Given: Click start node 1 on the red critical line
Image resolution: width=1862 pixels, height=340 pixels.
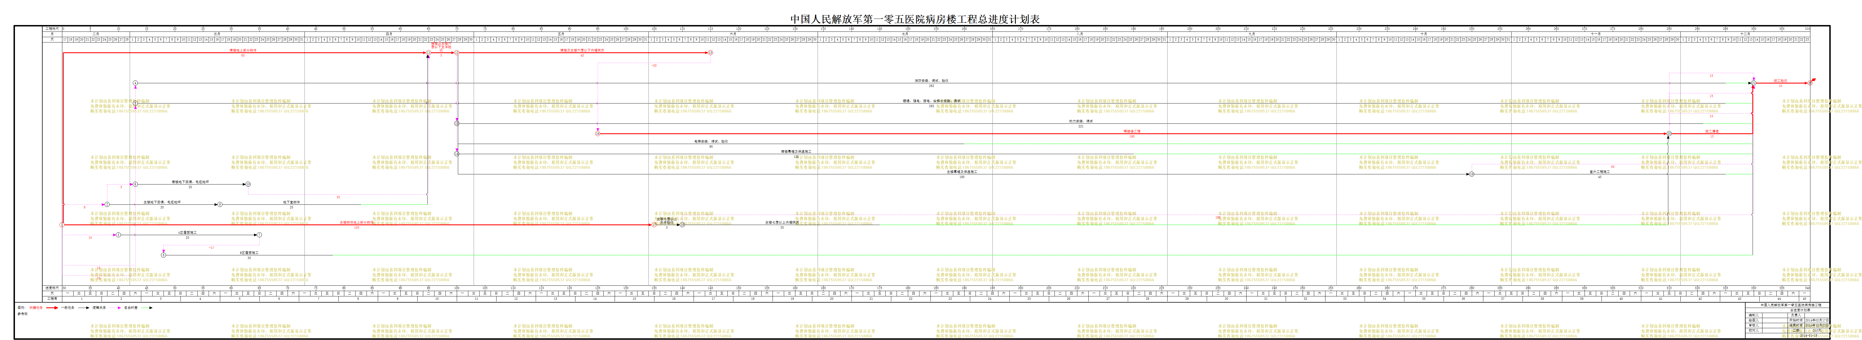Looking at the screenshot, I should pos(62,225).
